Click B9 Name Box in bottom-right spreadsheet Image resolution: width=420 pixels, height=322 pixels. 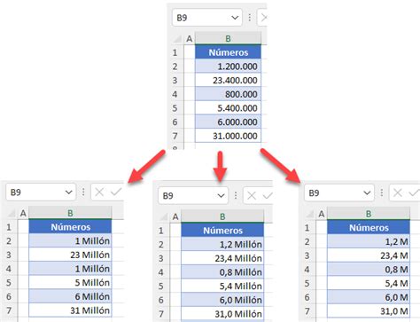click(339, 192)
